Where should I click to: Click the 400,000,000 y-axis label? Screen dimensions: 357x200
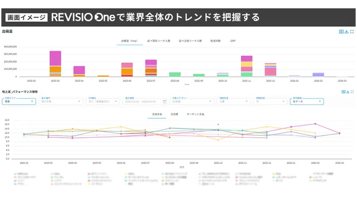point(10,47)
